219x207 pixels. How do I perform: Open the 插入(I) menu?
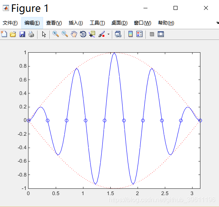click(76, 23)
